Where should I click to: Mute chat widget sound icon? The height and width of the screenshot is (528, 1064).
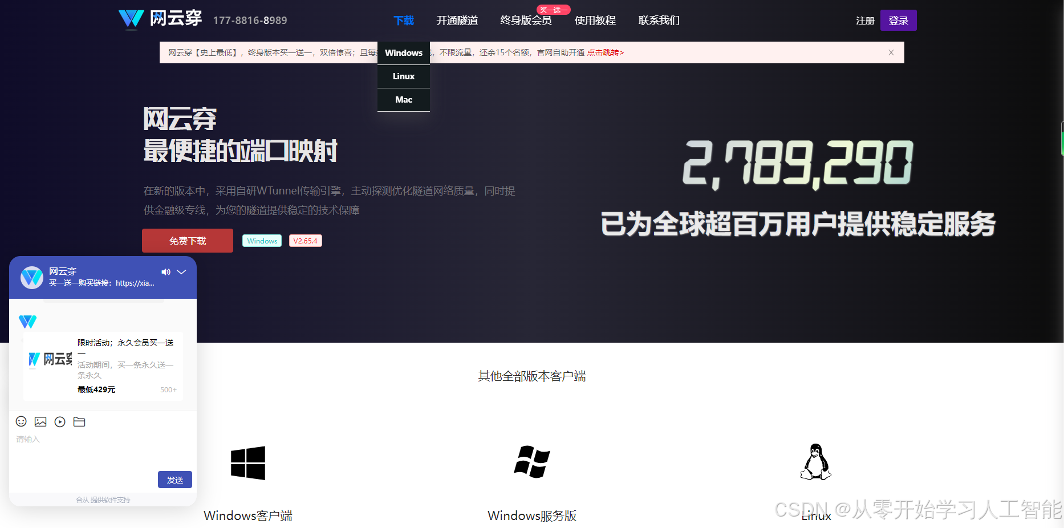(x=166, y=272)
